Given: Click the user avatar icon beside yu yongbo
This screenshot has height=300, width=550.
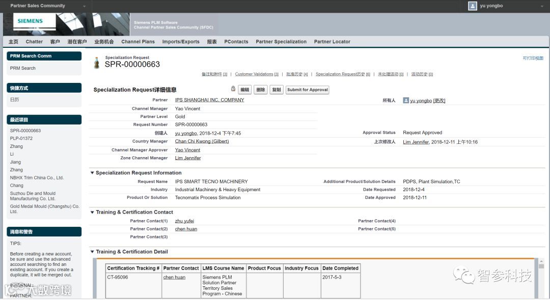Looking at the screenshot, I should [473, 6].
